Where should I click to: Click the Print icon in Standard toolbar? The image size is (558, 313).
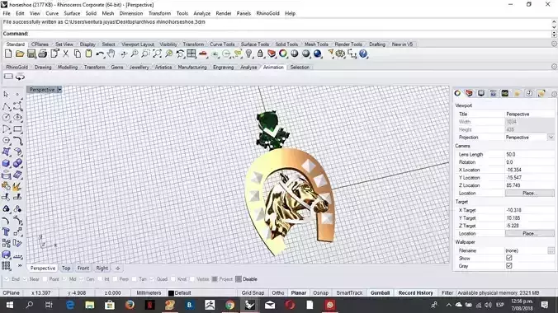pyautogui.click(x=43, y=54)
